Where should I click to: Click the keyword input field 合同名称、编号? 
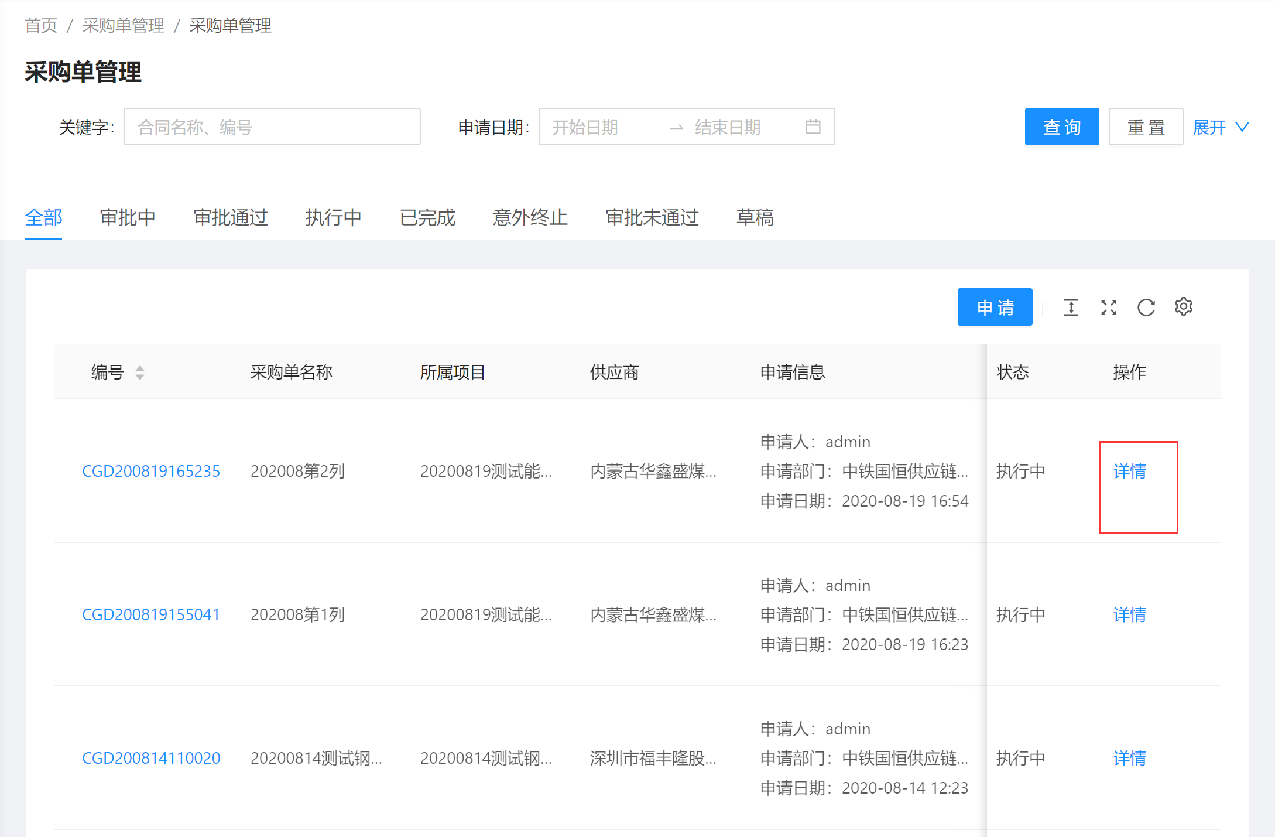click(272, 127)
